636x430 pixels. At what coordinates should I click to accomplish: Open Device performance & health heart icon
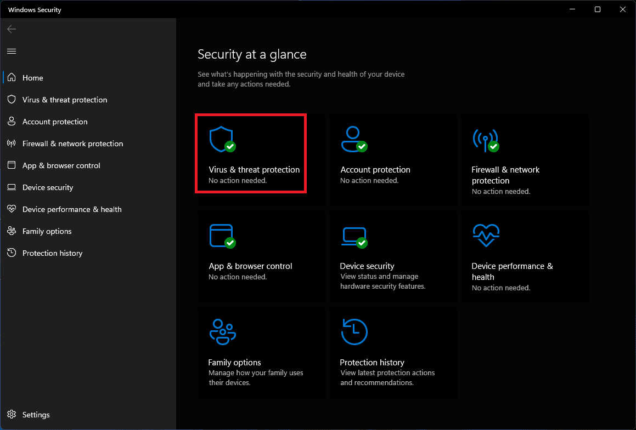[x=486, y=236]
